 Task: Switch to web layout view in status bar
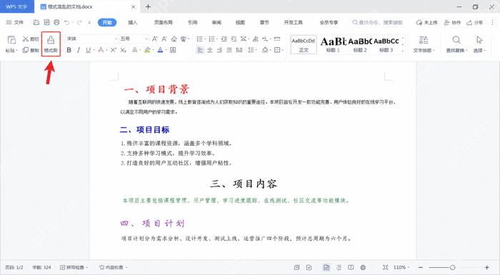(363, 267)
